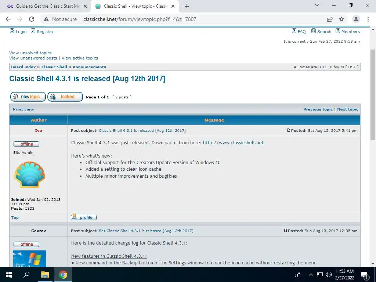Click the topic title Classic Shell 4.3.1 is released
The width and height of the screenshot is (376, 282).
tap(87, 79)
